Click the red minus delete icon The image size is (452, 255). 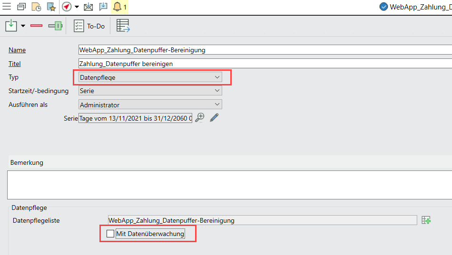[37, 26]
